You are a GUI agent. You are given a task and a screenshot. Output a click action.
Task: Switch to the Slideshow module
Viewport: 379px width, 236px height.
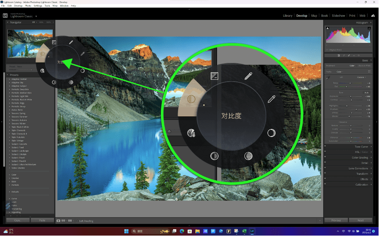coord(338,15)
